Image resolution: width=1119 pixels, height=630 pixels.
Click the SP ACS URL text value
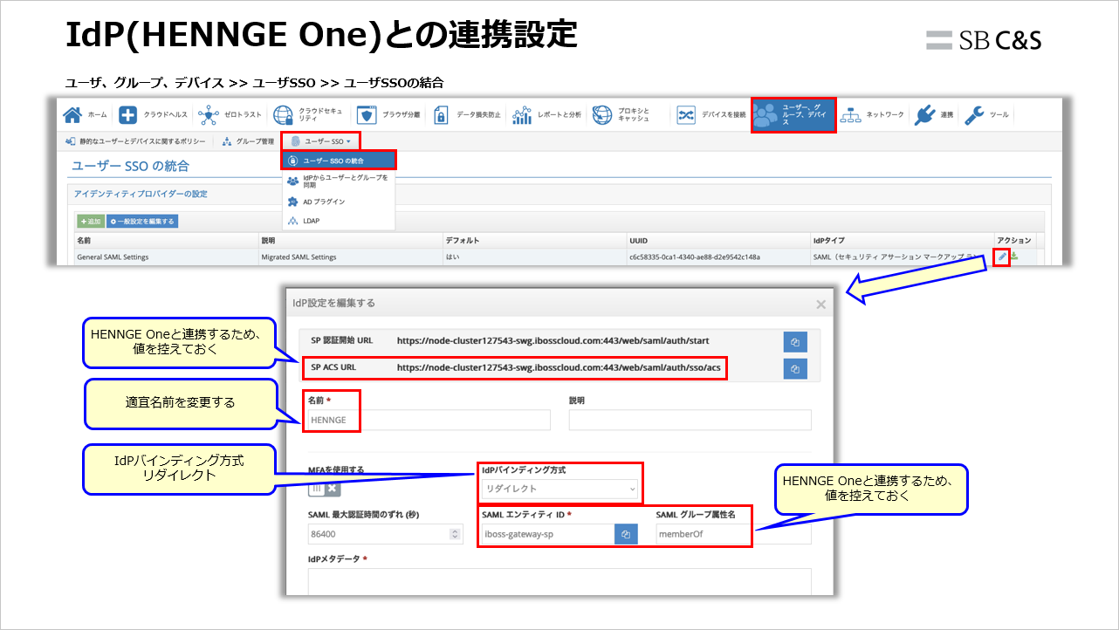click(x=559, y=368)
